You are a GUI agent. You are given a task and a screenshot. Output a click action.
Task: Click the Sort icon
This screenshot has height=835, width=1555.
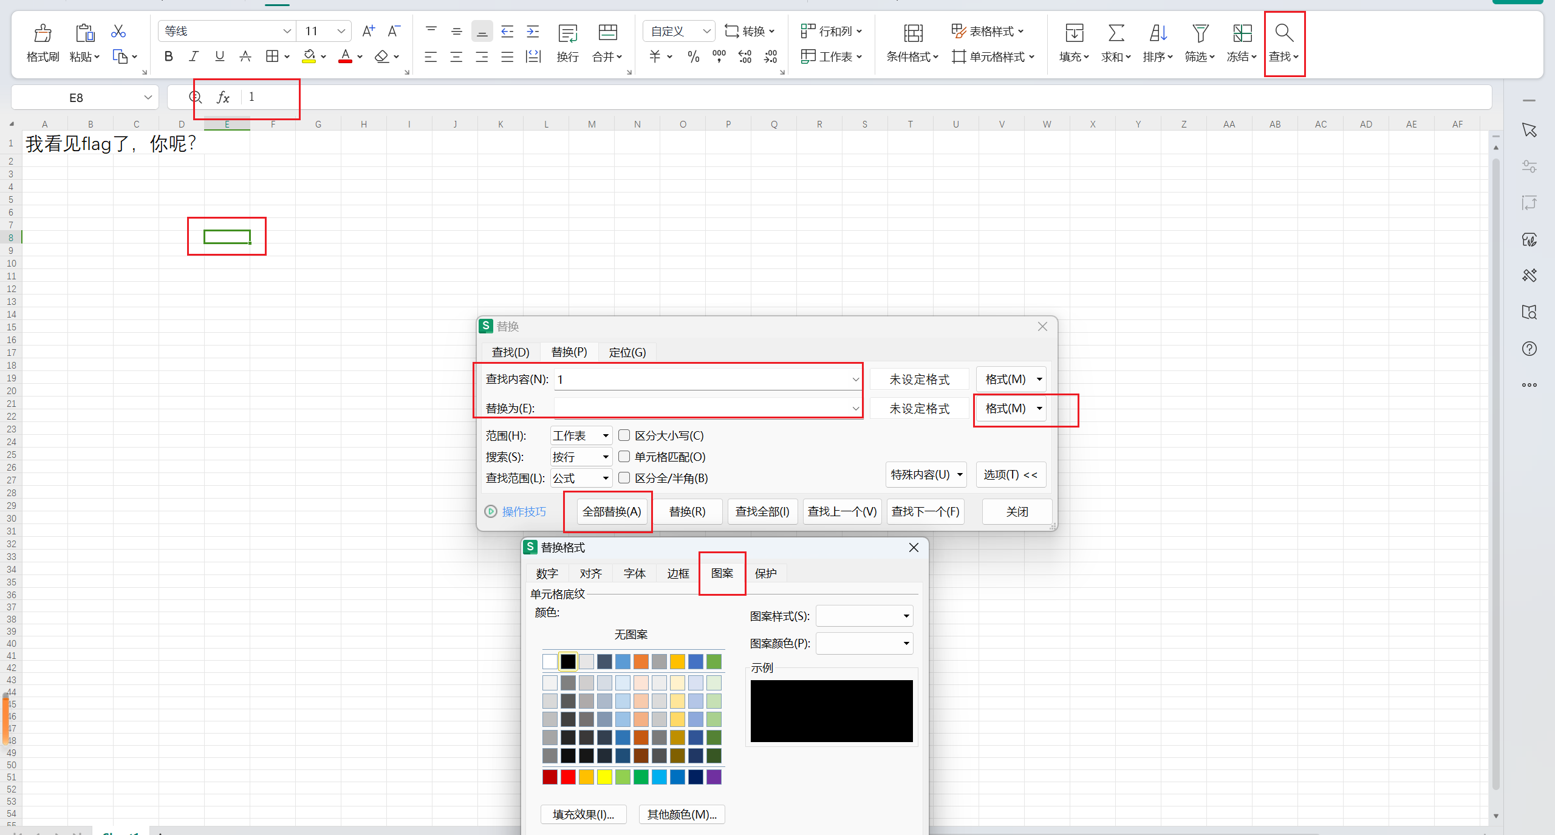[x=1158, y=32]
